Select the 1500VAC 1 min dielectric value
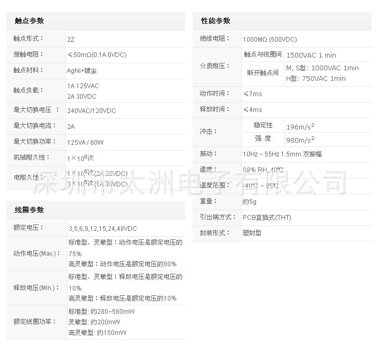Image resolution: width=379 pixels, height=355 pixels. point(311,55)
